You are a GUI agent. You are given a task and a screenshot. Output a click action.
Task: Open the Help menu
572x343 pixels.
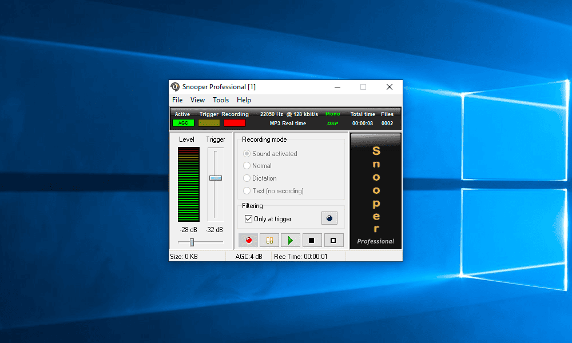(244, 100)
